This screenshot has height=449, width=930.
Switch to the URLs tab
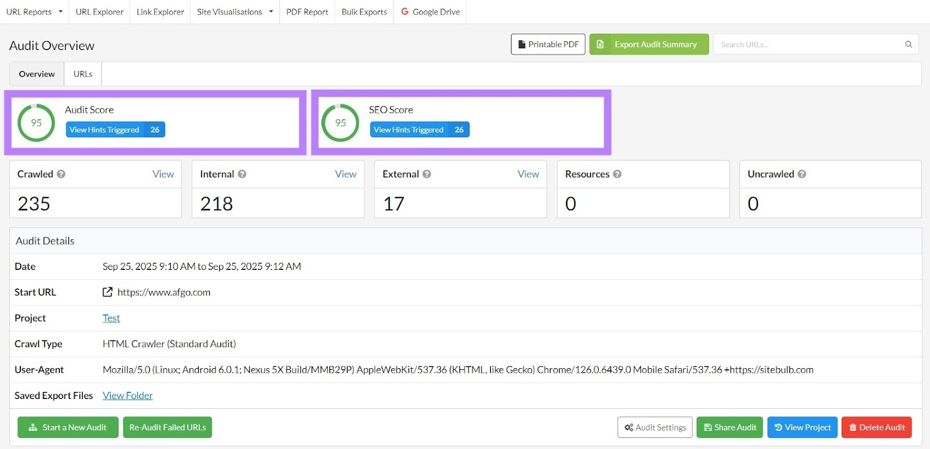click(x=83, y=74)
